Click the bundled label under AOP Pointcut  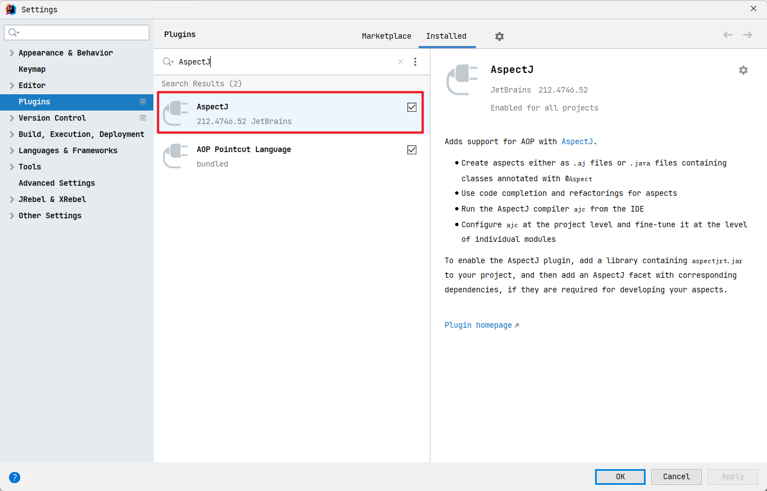(x=212, y=164)
